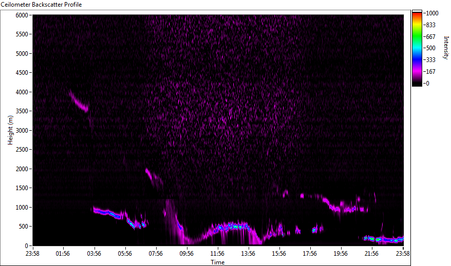The image size is (451, 266).
Task: Click the 05:56 time axis label
Action: click(125, 254)
